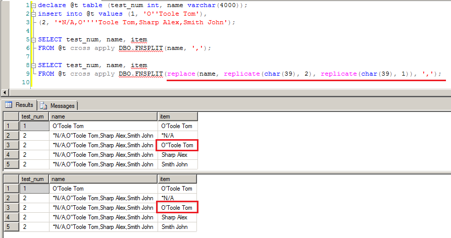Collapse the declare @t table statement
Viewport: 451px width, 238px height.
click(x=34, y=5)
